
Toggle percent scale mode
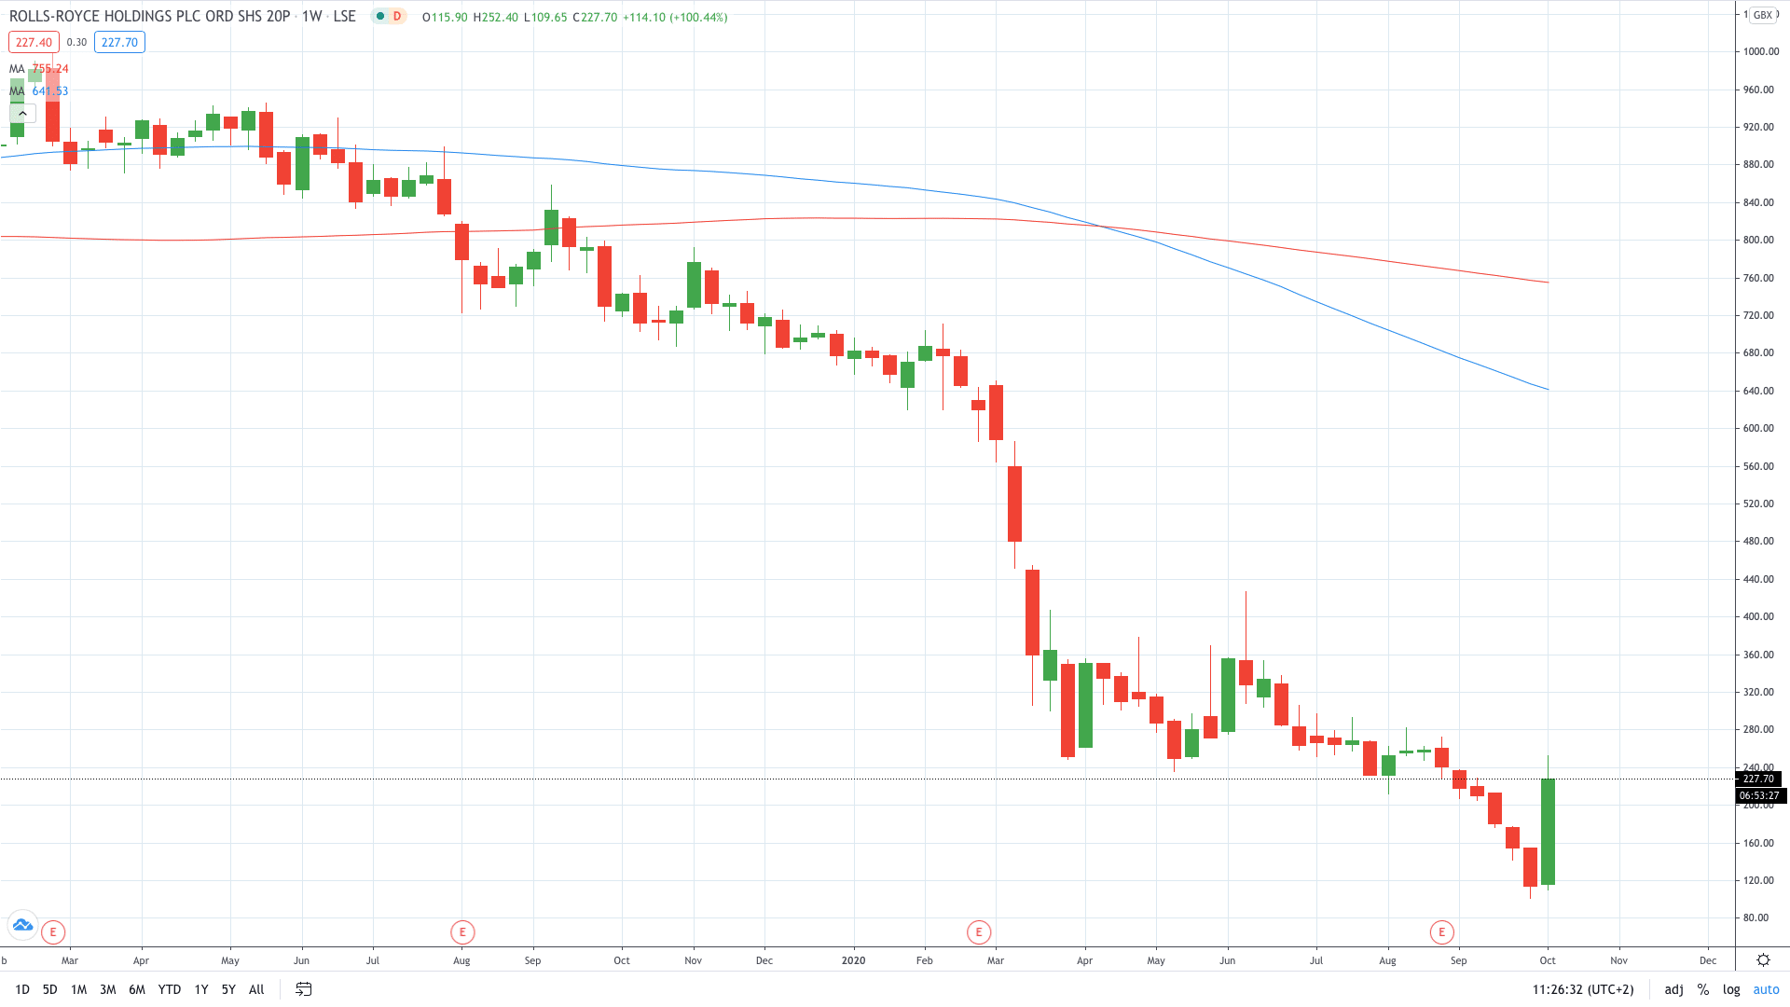(x=1703, y=989)
